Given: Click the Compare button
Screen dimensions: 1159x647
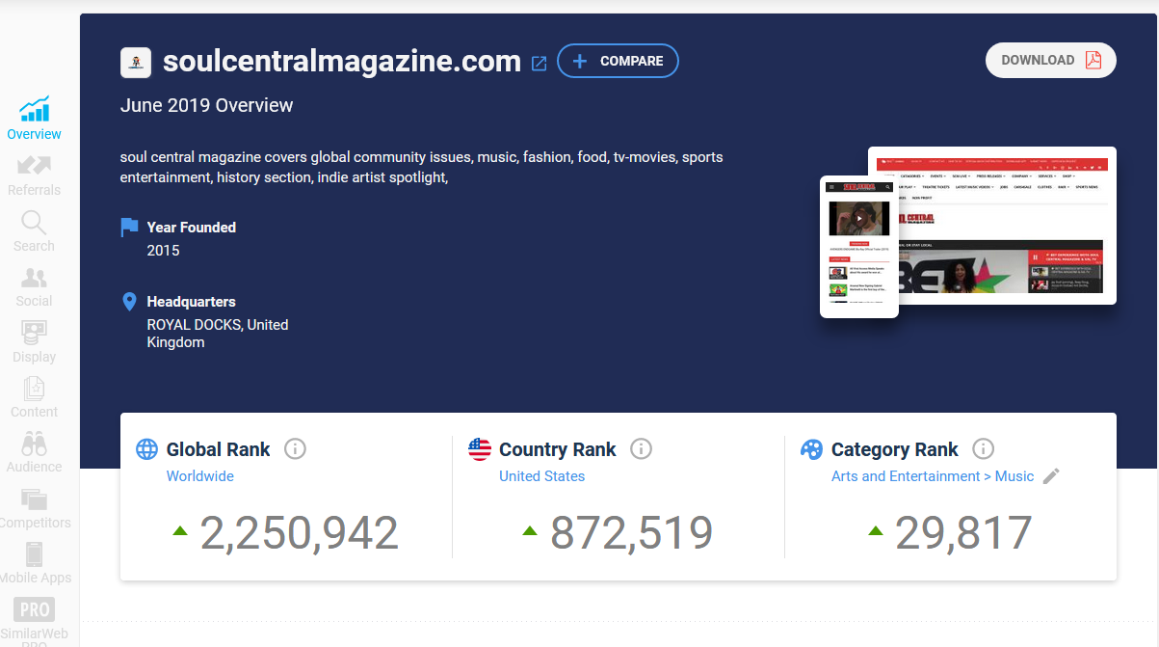Looking at the screenshot, I should coord(618,61).
